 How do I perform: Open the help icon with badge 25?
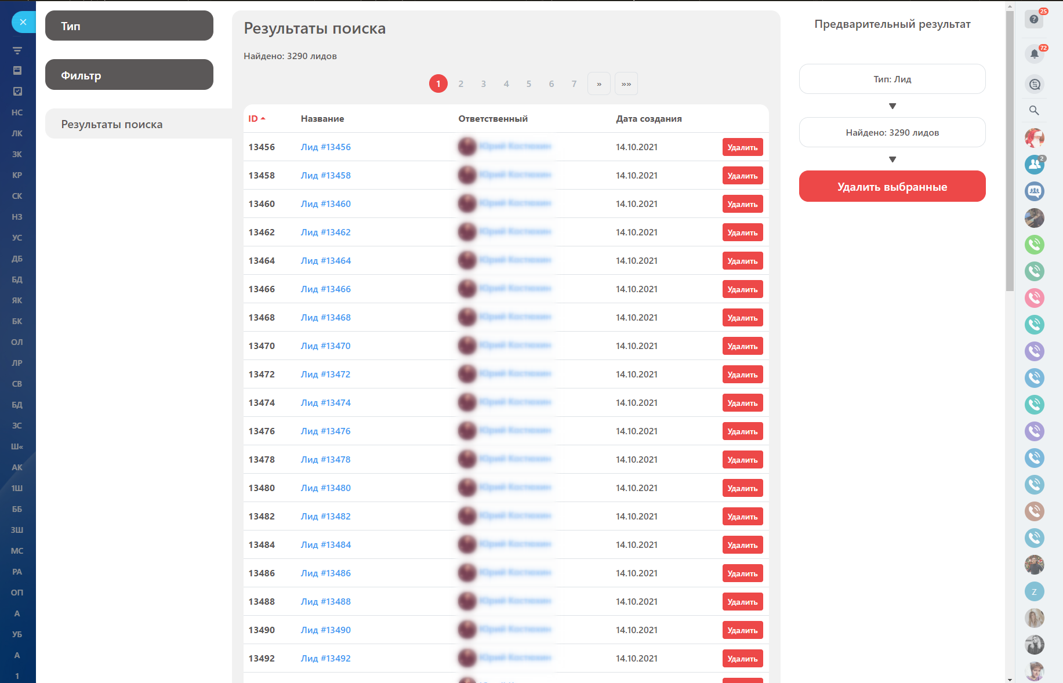point(1033,19)
